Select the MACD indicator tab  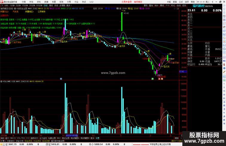click(x=13, y=138)
